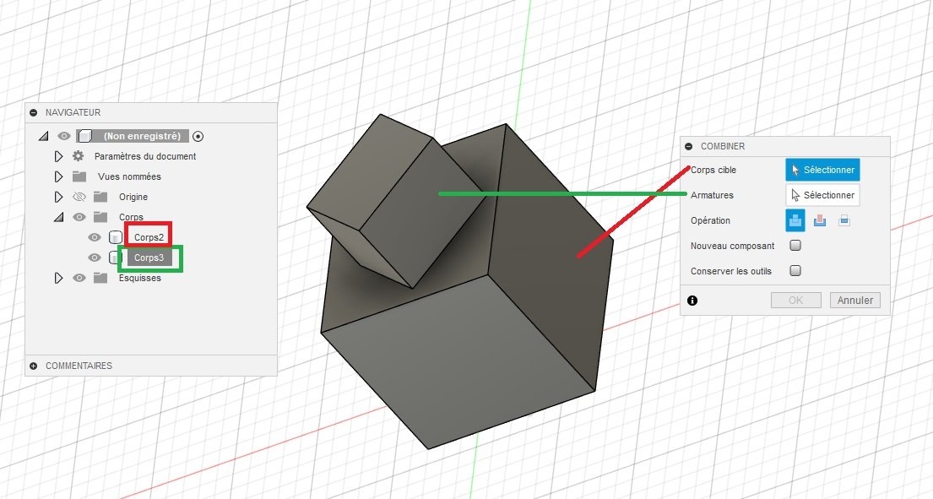Click Annuler to cancel combine
This screenshot has width=933, height=499.
tap(855, 301)
